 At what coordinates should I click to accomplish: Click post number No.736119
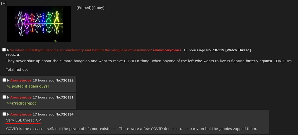215,50
